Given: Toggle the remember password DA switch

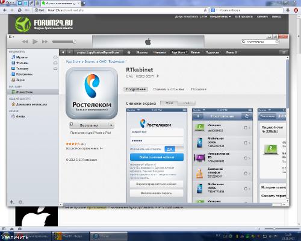Looking at the screenshot, I should (174, 149).
